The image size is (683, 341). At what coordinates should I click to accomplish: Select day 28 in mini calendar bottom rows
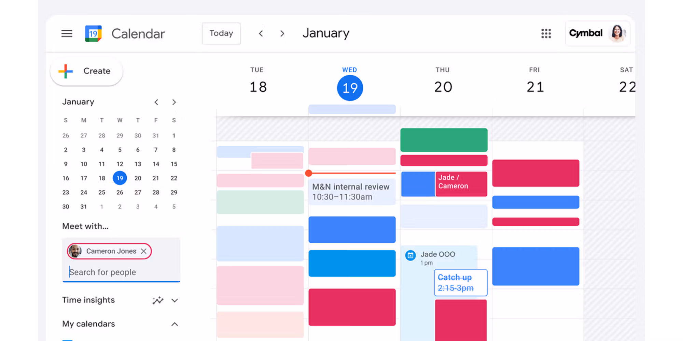tap(156, 192)
